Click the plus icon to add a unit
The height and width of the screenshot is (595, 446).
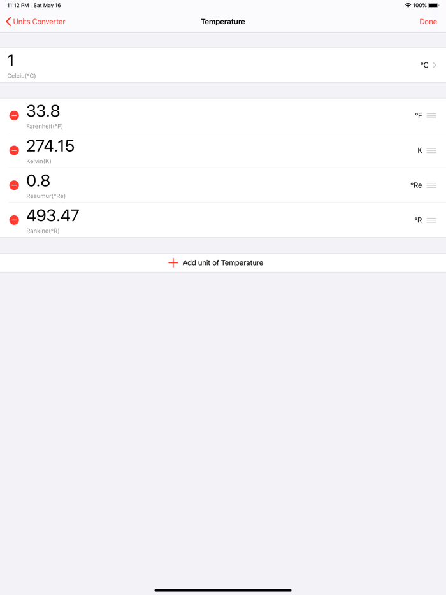tap(173, 262)
